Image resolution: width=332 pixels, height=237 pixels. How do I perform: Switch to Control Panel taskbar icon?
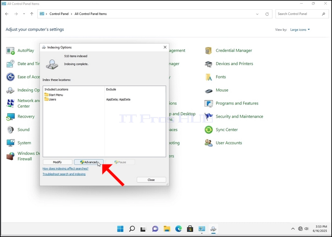[202, 229]
